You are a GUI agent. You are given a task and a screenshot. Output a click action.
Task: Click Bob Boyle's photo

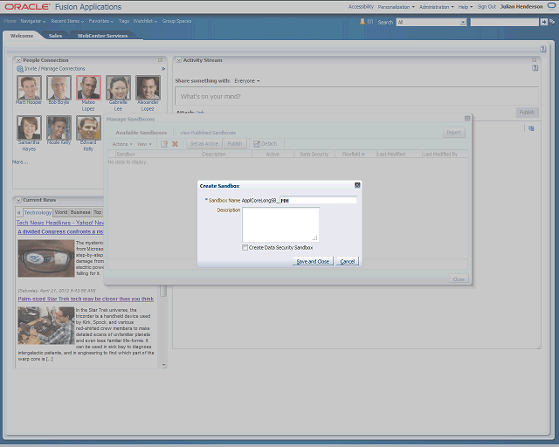coord(59,87)
